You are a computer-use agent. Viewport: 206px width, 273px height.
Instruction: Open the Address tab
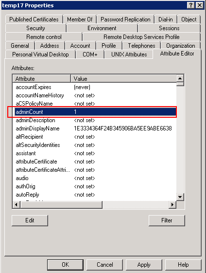tap(50, 46)
